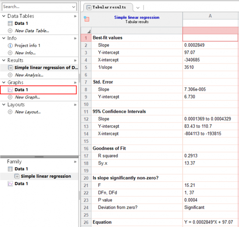Click the Data 1 table icon under Data Tables

(x=10, y=23)
